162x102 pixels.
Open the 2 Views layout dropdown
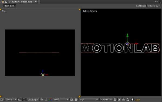pyautogui.click(x=106, y=100)
